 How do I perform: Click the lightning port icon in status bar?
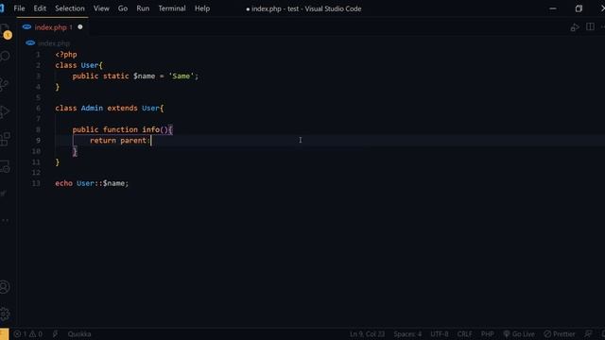(x=55, y=334)
